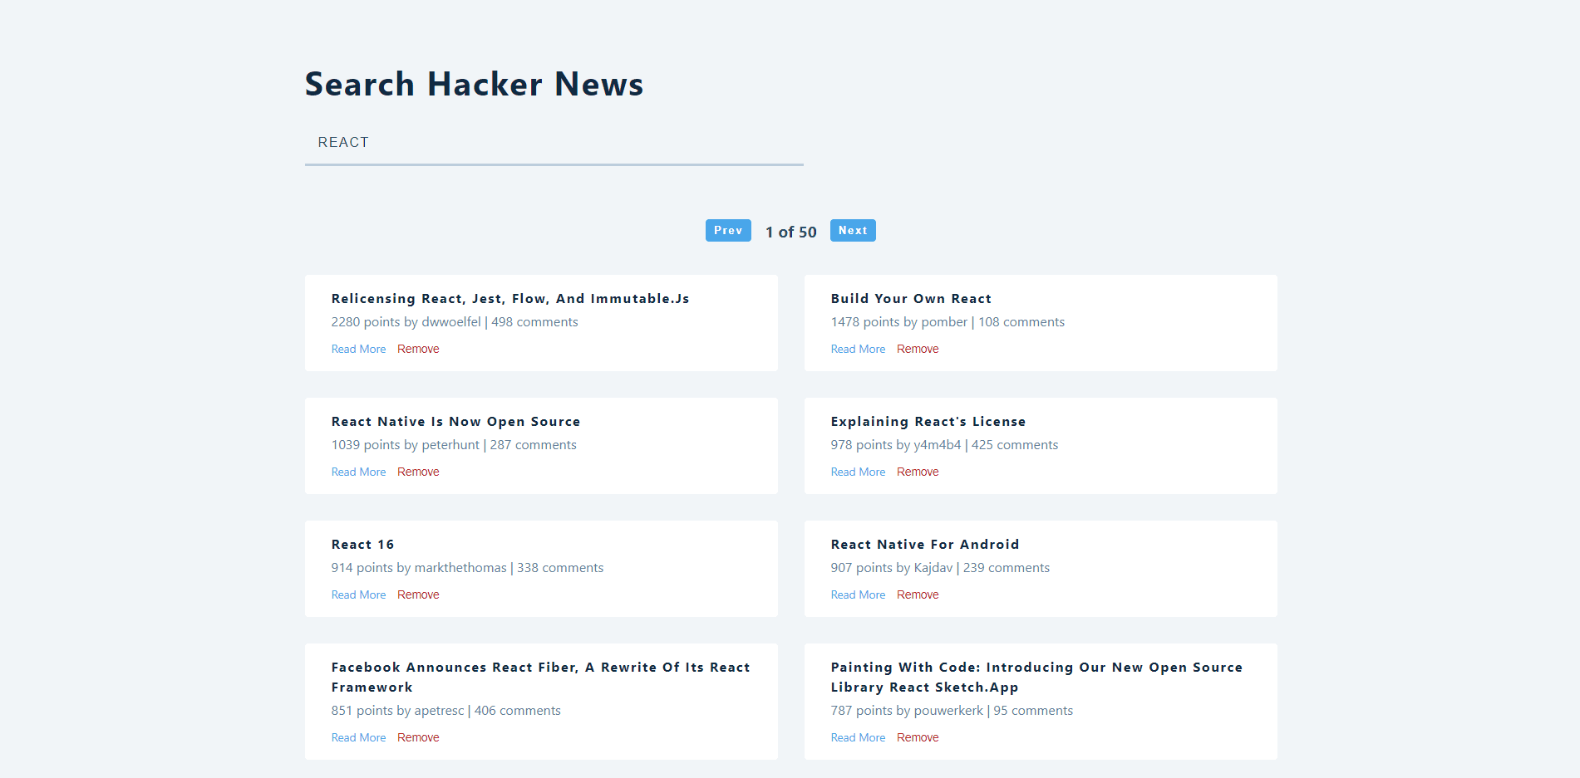The height and width of the screenshot is (778, 1580).
Task: Go to next page with Next button
Action: (x=853, y=231)
